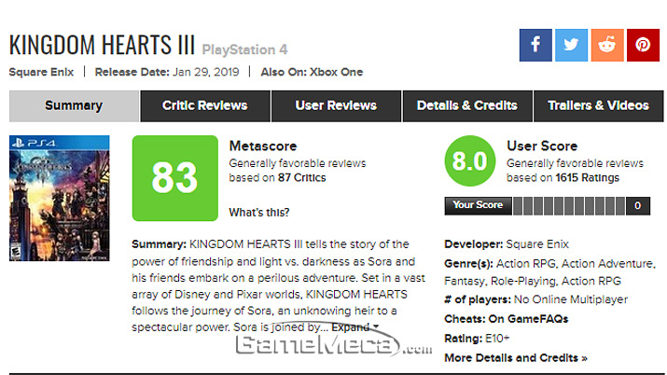Open the On GameFAQs cheats link
The height and width of the screenshot is (375, 667).
535,319
